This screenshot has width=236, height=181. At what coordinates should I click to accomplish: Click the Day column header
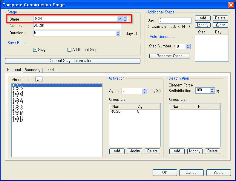tap(220, 32)
